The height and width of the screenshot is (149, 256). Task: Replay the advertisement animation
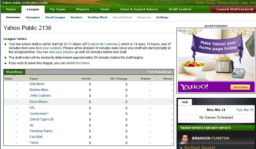[x=183, y=30]
